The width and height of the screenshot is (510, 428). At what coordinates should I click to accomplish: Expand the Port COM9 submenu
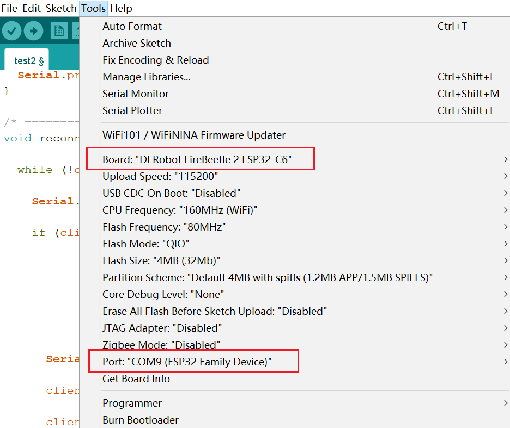pos(187,362)
